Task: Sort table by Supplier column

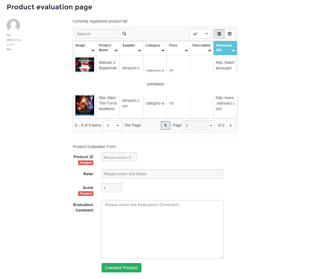Action: click(131, 48)
